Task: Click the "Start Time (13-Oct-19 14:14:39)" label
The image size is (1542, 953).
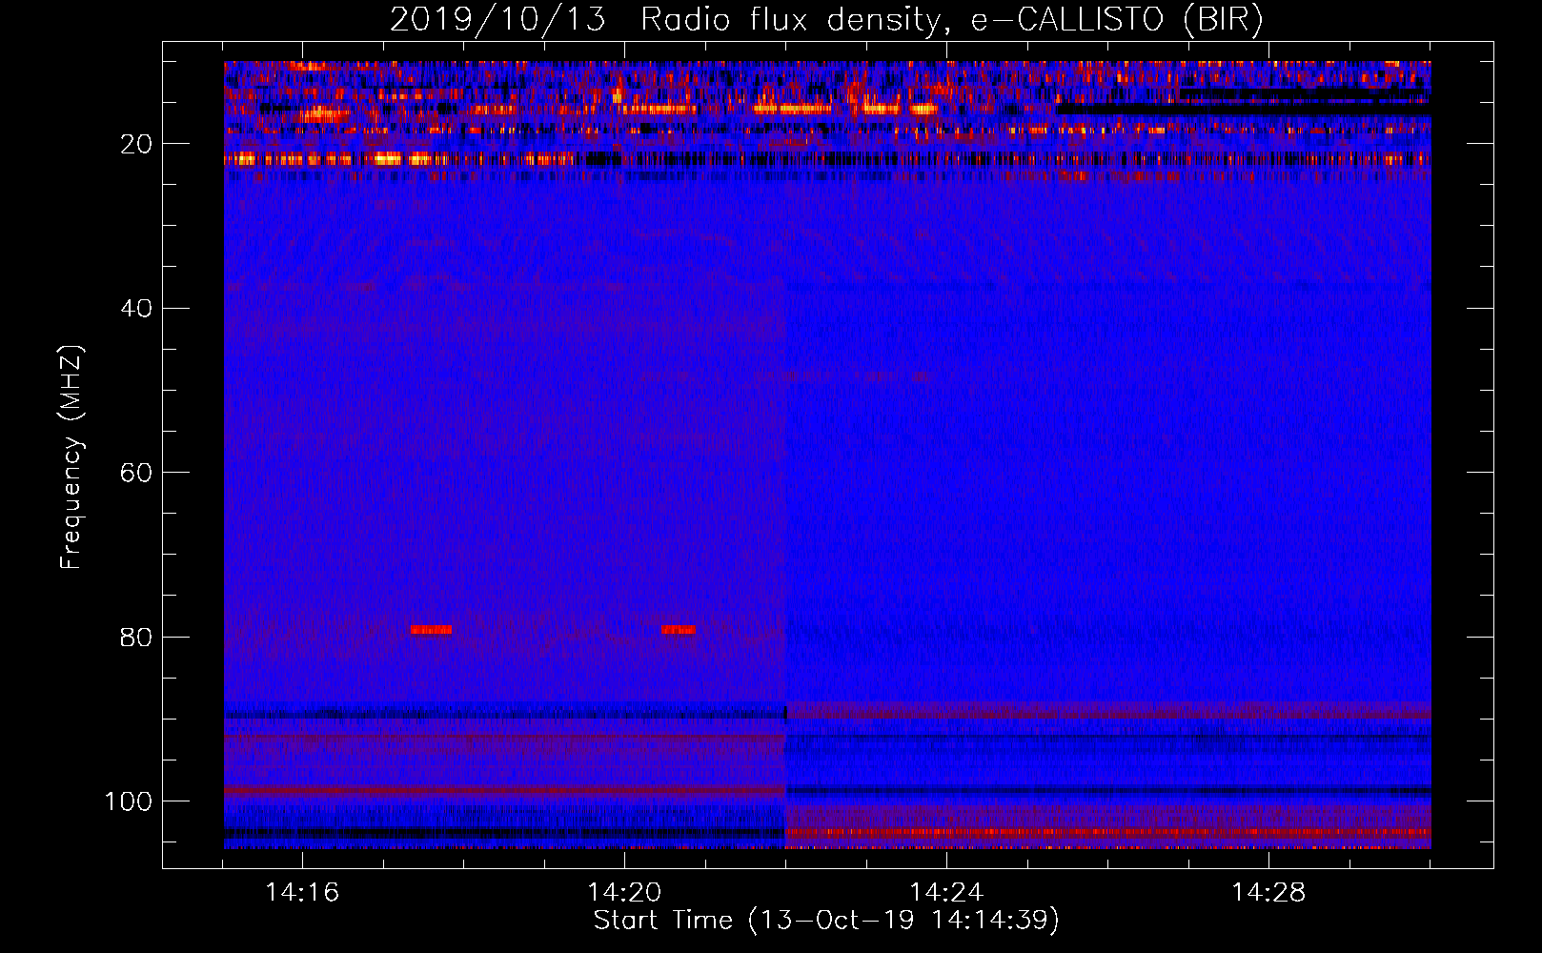Action: [826, 921]
